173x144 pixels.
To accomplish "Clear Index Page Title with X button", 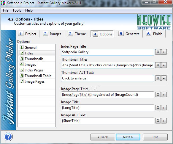I will coord(158,52).
